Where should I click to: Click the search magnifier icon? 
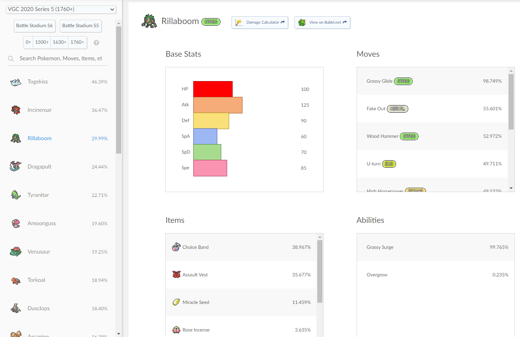(x=11, y=59)
